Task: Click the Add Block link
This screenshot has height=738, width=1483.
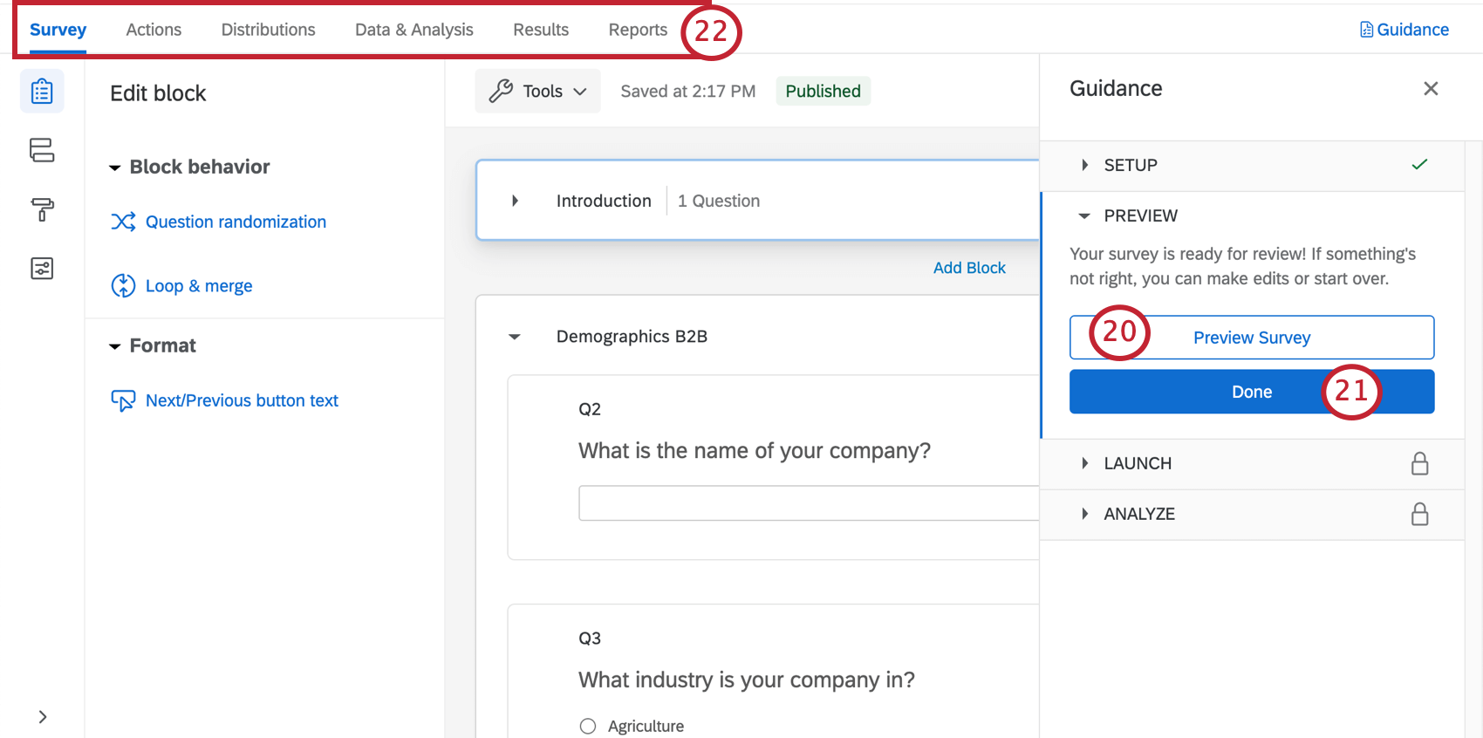Action: [x=969, y=268]
